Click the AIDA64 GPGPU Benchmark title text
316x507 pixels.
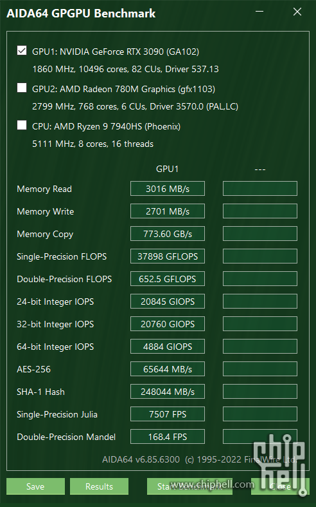(81, 14)
